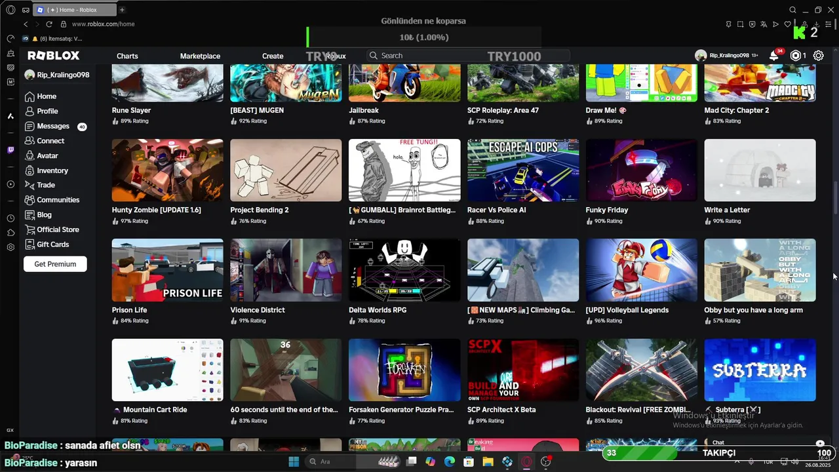Open the Write a Letter thumbnail
Image resolution: width=839 pixels, height=472 pixels.
760,170
